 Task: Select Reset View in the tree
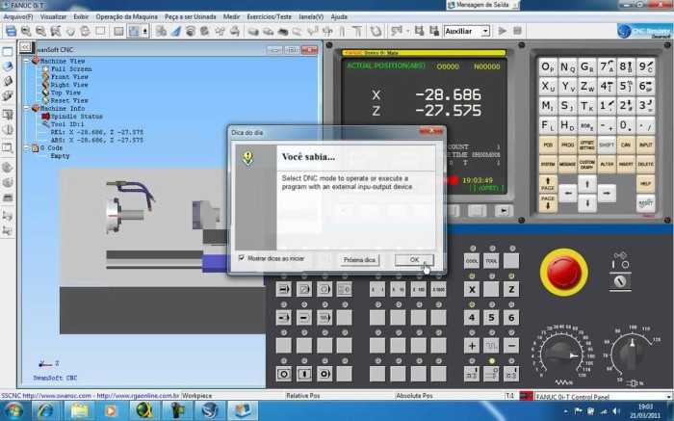point(69,100)
